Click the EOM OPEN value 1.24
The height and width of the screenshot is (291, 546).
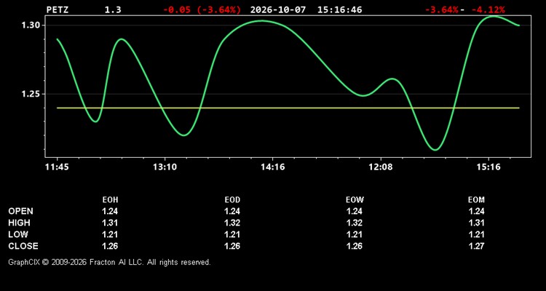click(476, 211)
